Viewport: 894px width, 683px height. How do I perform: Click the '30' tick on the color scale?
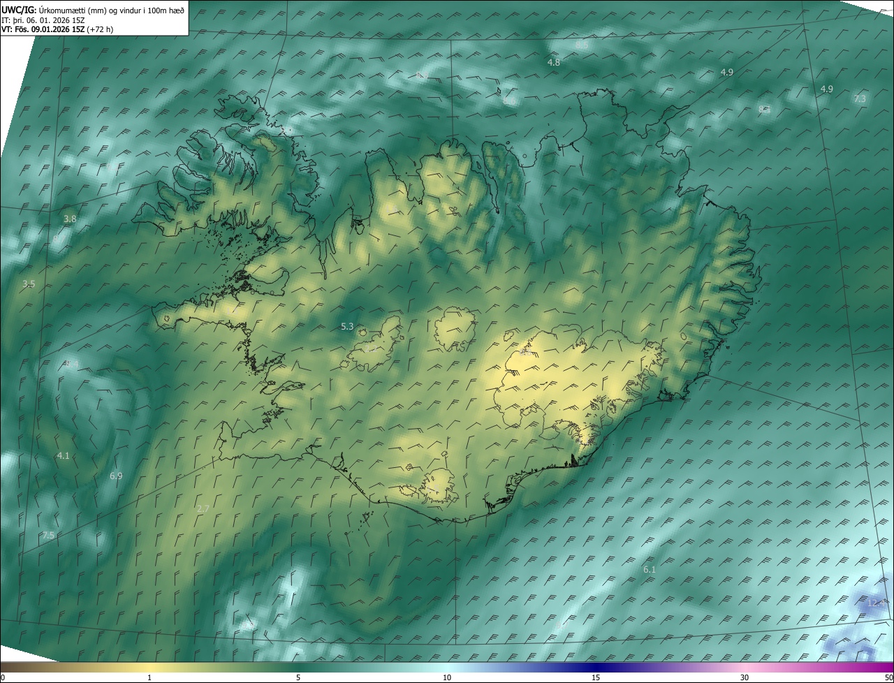tap(745, 677)
